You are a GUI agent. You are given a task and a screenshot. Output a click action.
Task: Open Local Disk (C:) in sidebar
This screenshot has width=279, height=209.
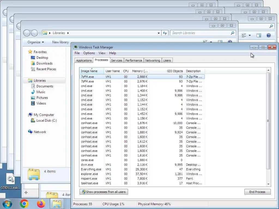click(x=46, y=121)
